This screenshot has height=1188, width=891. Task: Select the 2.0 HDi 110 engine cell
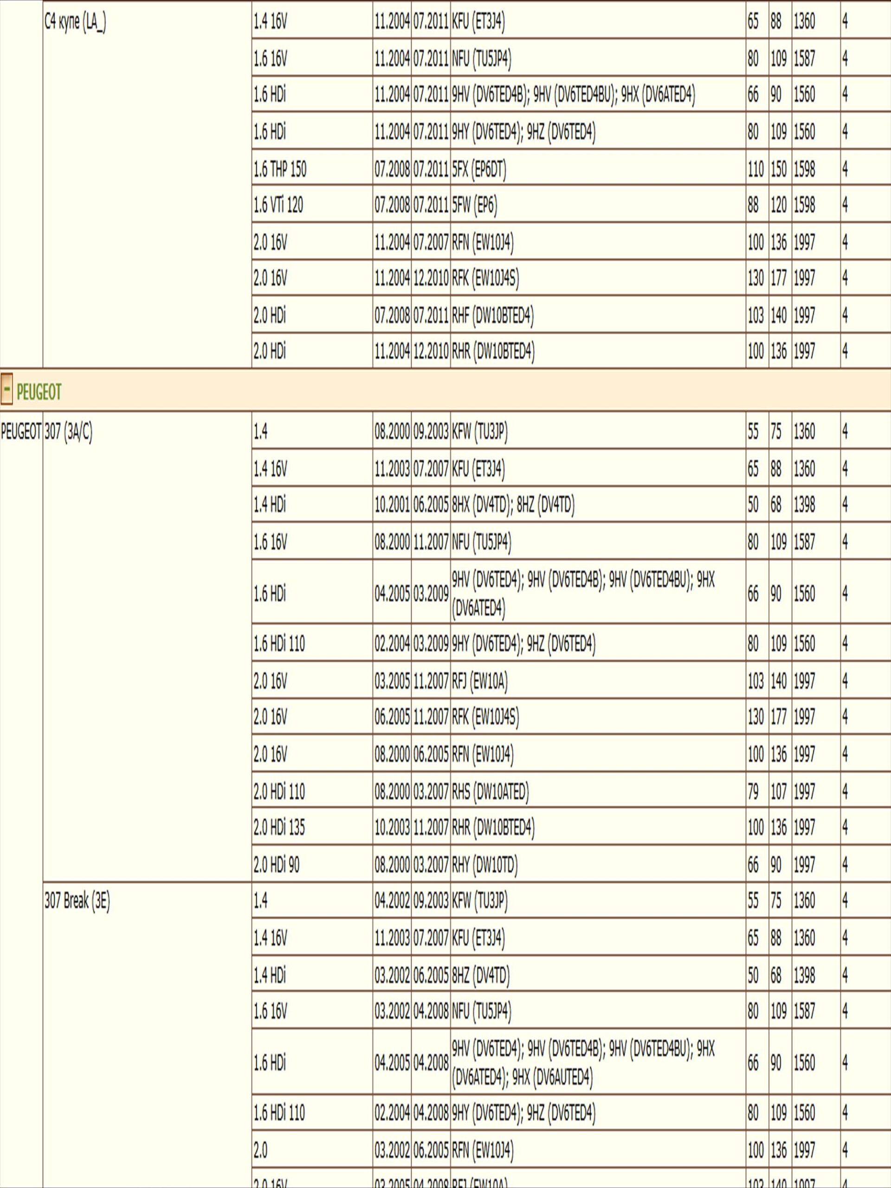pos(279,791)
